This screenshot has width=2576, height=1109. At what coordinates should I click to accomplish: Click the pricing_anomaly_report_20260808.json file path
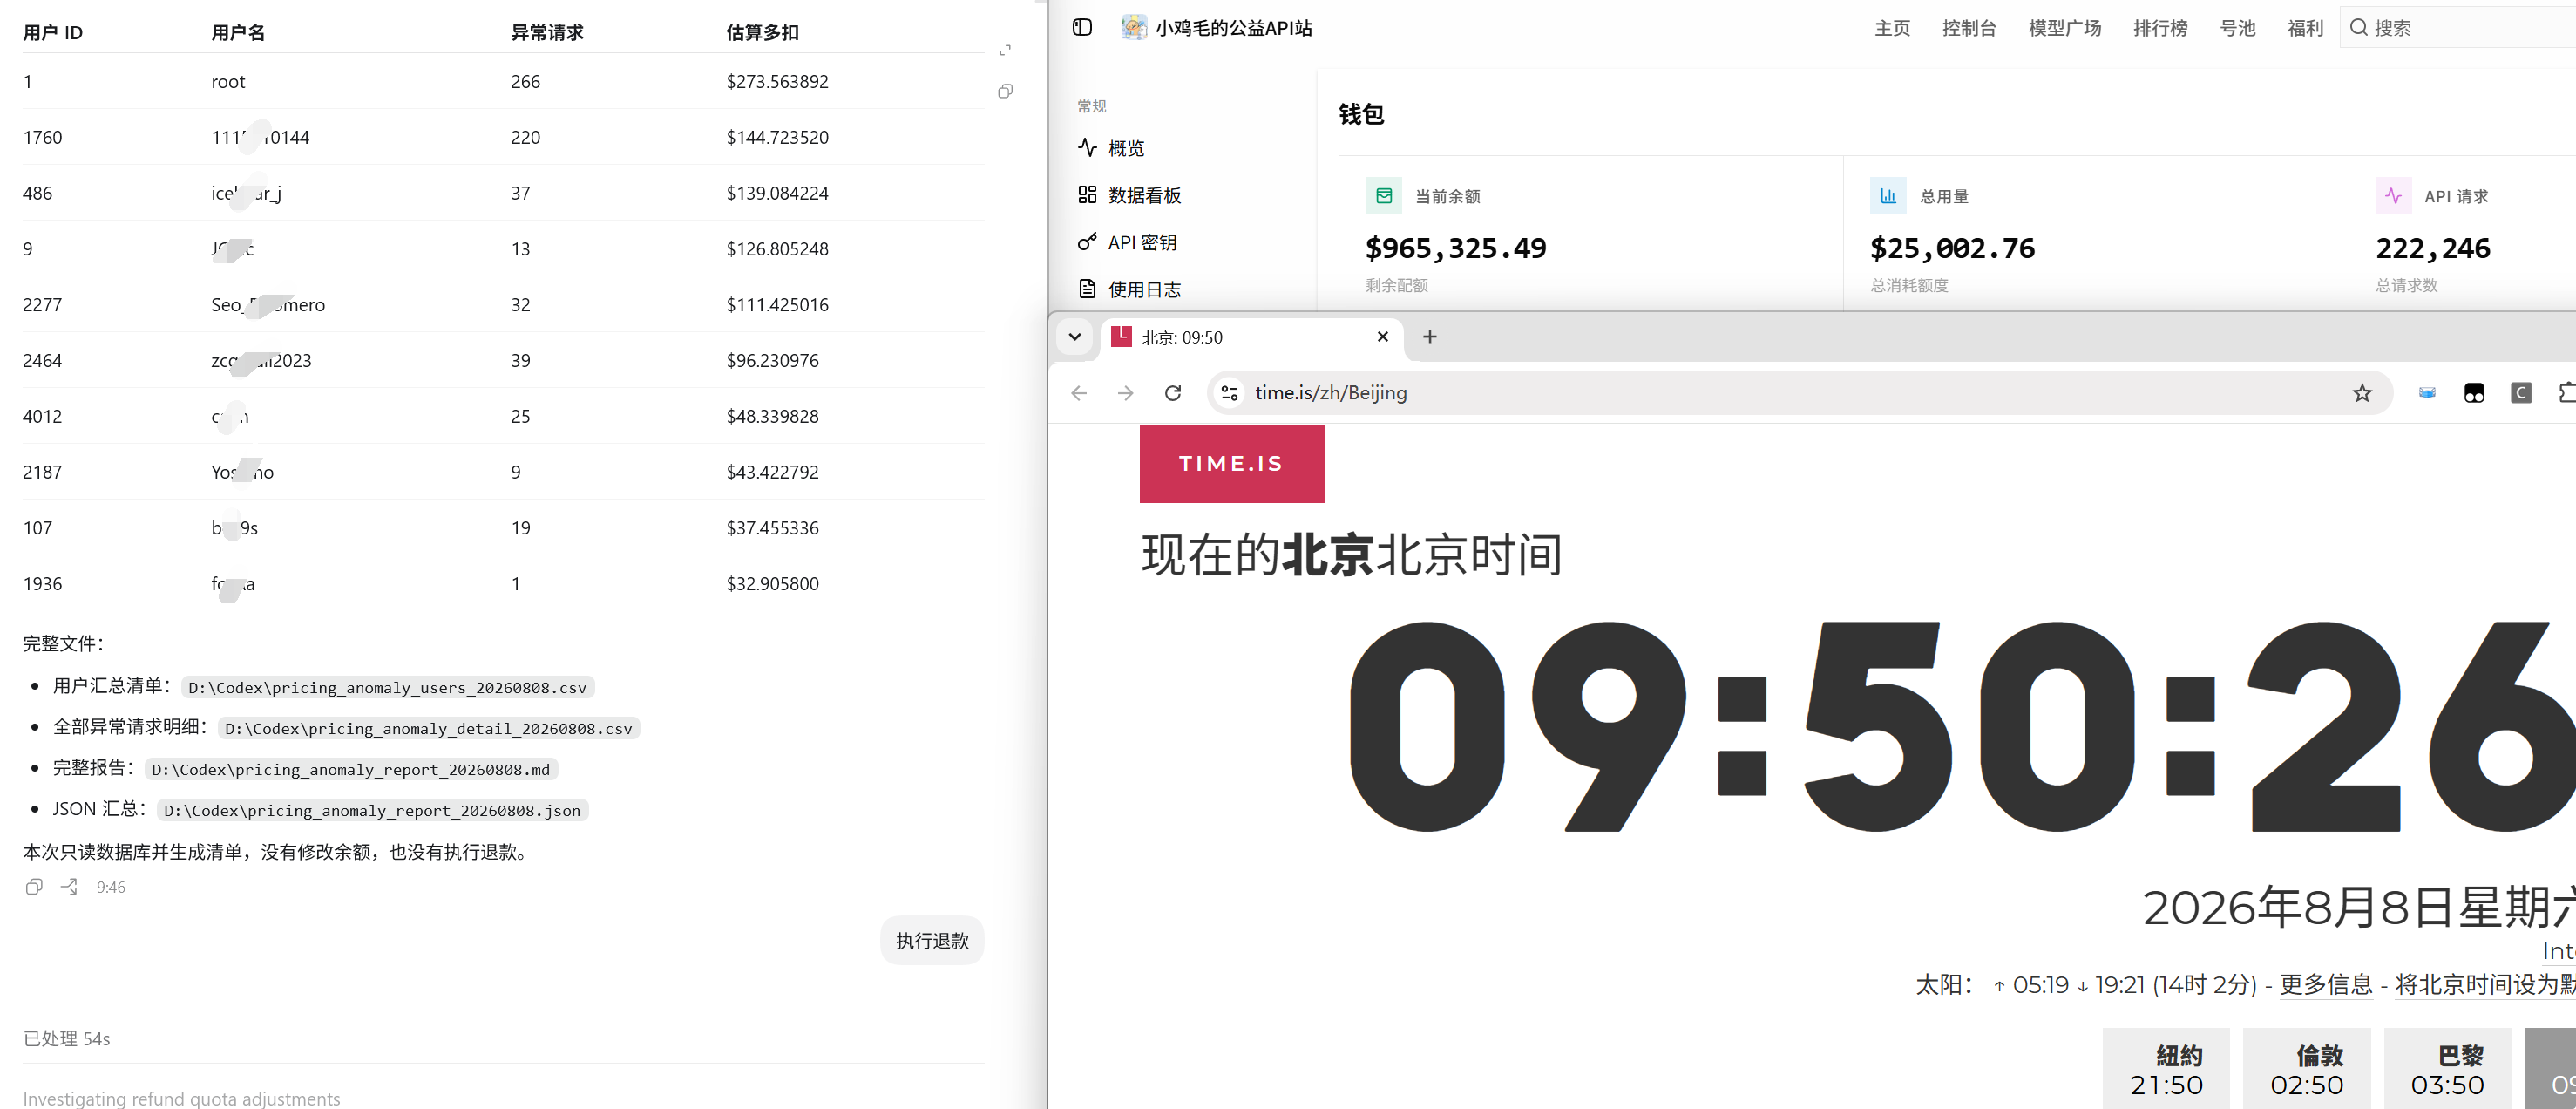tap(372, 811)
